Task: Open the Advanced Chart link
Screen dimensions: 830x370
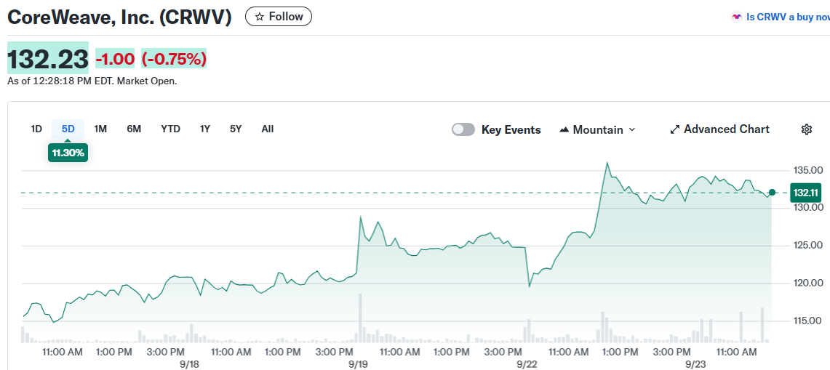Action: pyautogui.click(x=720, y=129)
